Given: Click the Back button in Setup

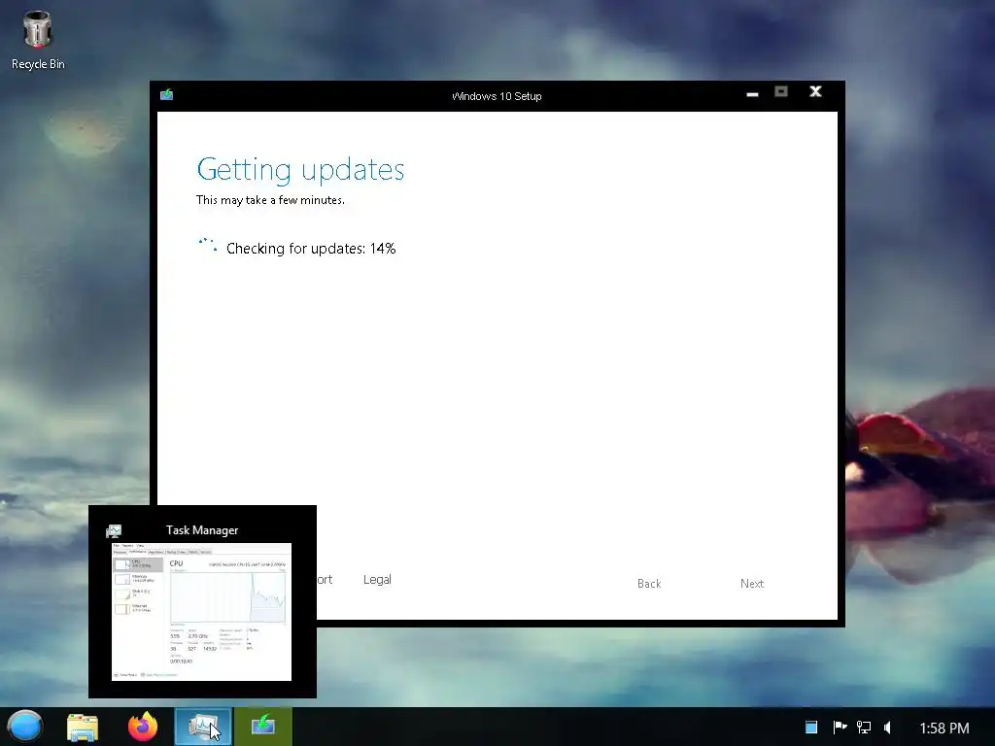Looking at the screenshot, I should point(649,584).
